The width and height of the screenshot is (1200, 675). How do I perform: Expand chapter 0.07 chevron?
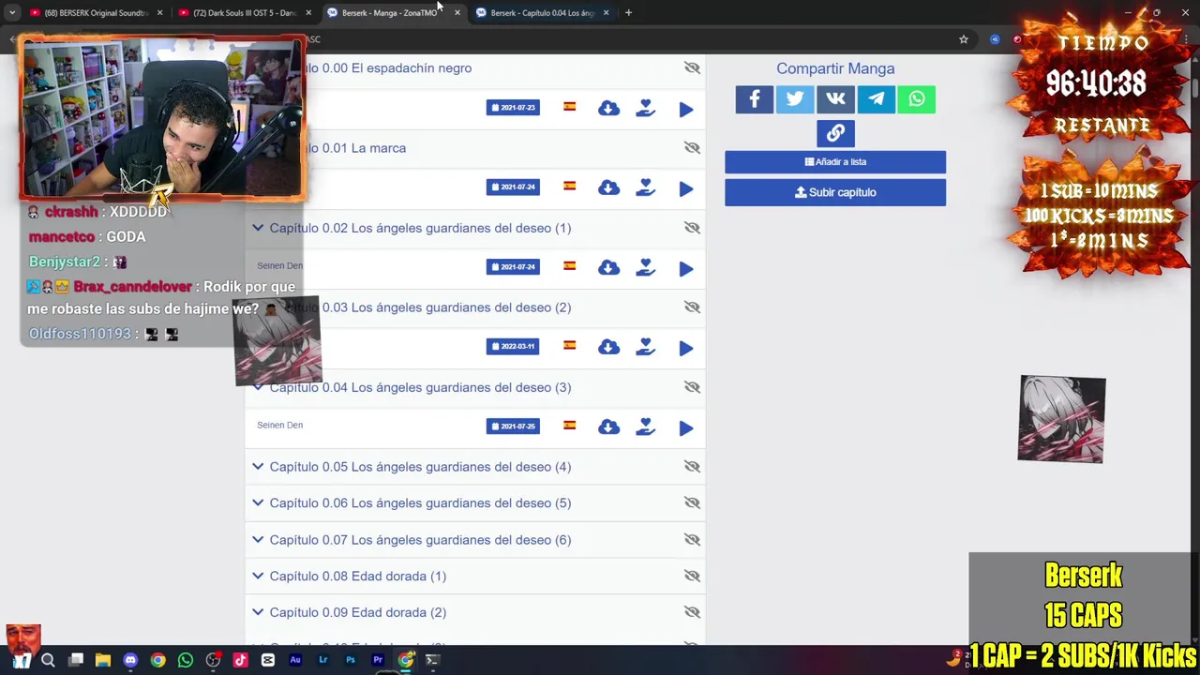pos(258,539)
